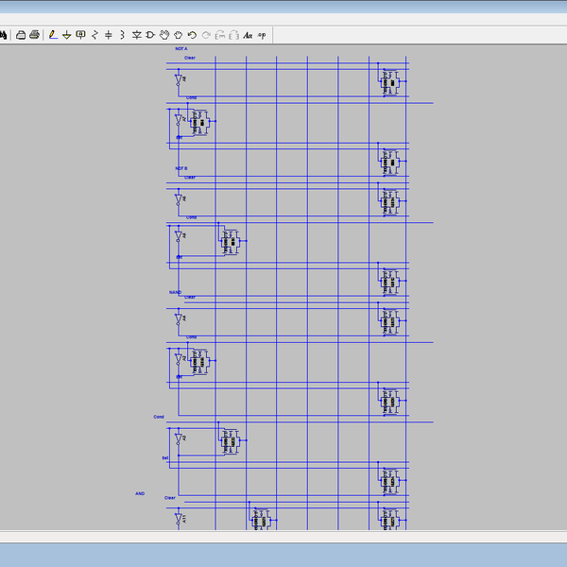
Task: Select the Capacitor placement tool
Action: point(108,35)
